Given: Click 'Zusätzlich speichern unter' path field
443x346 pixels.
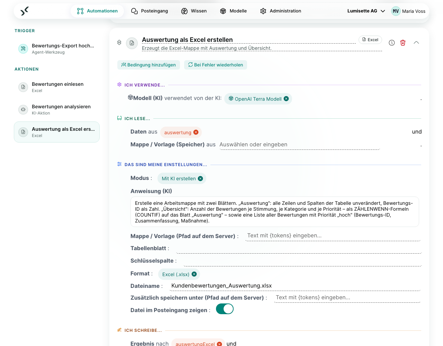Looking at the screenshot, I should click(x=347, y=298).
